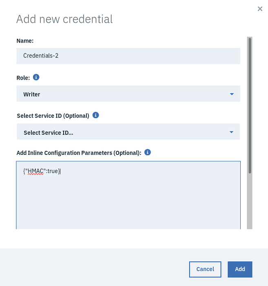Viewport: 268px width, 286px height.
Task: Click the Add new credential heading
Action: [64, 19]
